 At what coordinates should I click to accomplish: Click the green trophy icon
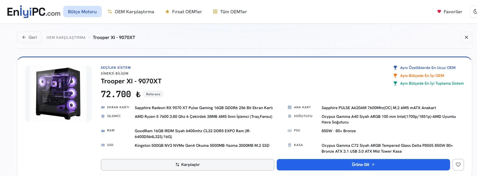tap(395, 83)
